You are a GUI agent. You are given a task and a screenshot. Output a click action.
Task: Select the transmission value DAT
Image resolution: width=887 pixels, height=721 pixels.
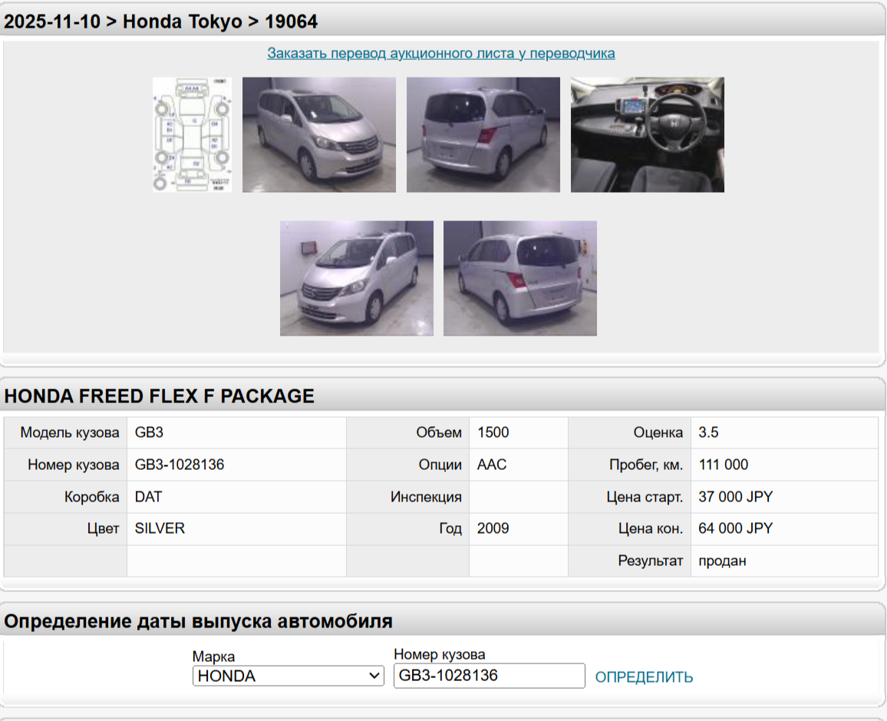148,497
